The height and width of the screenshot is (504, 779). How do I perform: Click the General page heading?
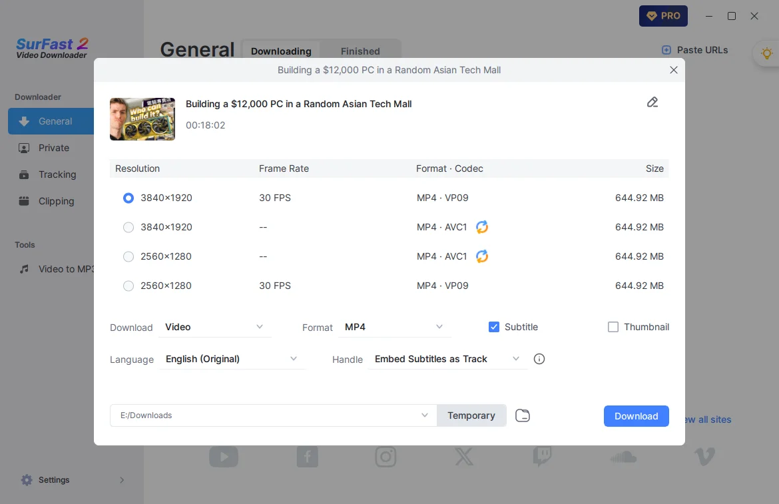[197, 50]
